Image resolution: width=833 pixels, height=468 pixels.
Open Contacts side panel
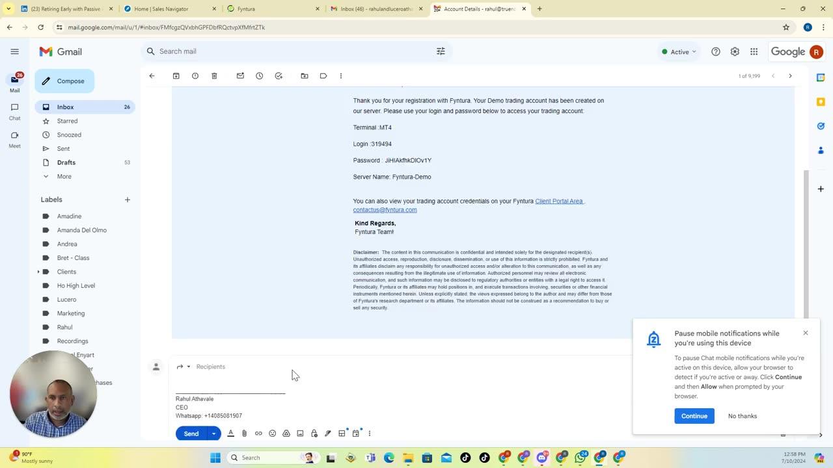click(821, 150)
